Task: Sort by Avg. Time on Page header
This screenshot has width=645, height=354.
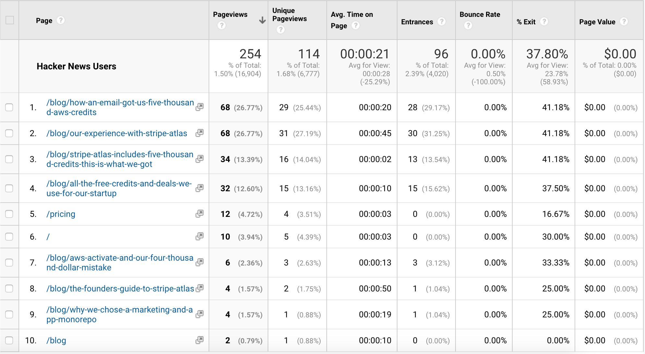Action: [x=352, y=20]
